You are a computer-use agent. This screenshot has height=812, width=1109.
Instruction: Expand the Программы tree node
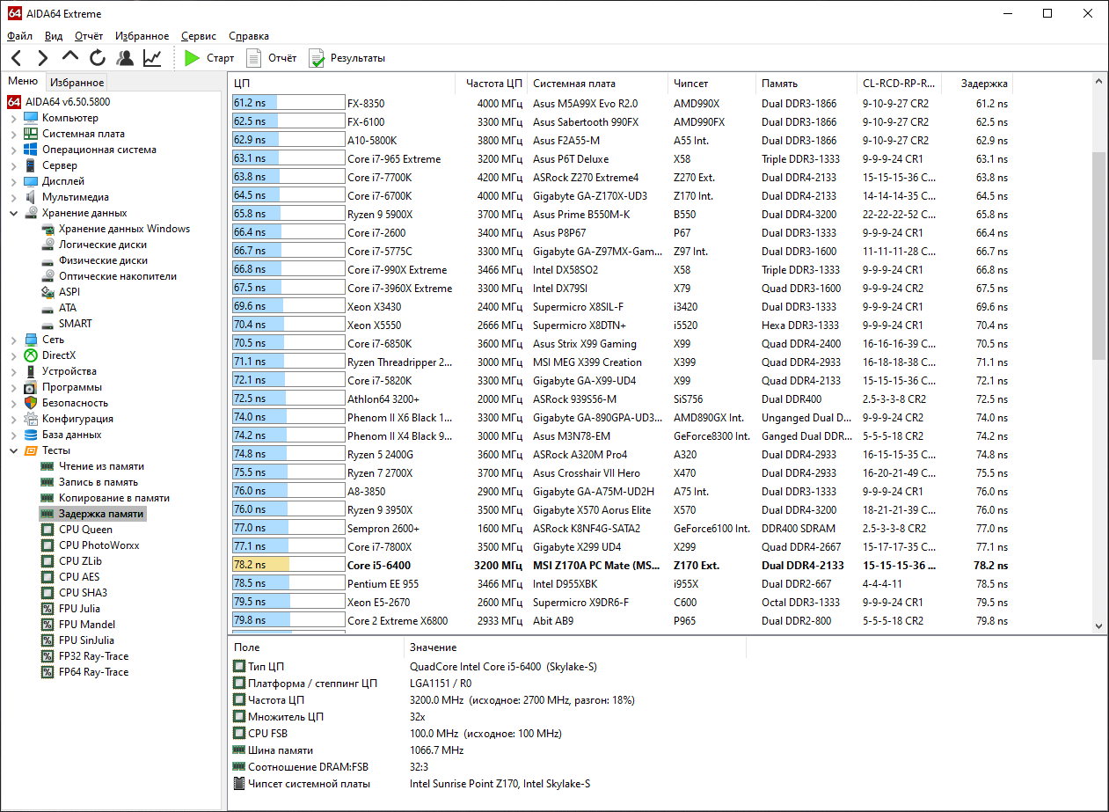click(13, 387)
